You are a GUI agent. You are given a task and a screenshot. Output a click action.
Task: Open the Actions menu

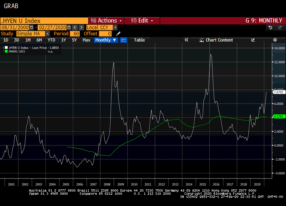106,21
